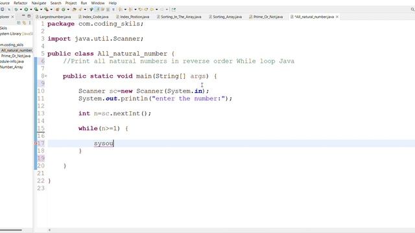Open the Debug dropdown arrow
415x233 pixels.
tap(21, 10)
